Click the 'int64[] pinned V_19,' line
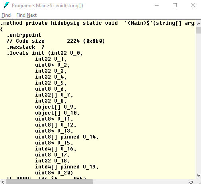The width and height of the screenshot is (201, 184). coord(67,167)
